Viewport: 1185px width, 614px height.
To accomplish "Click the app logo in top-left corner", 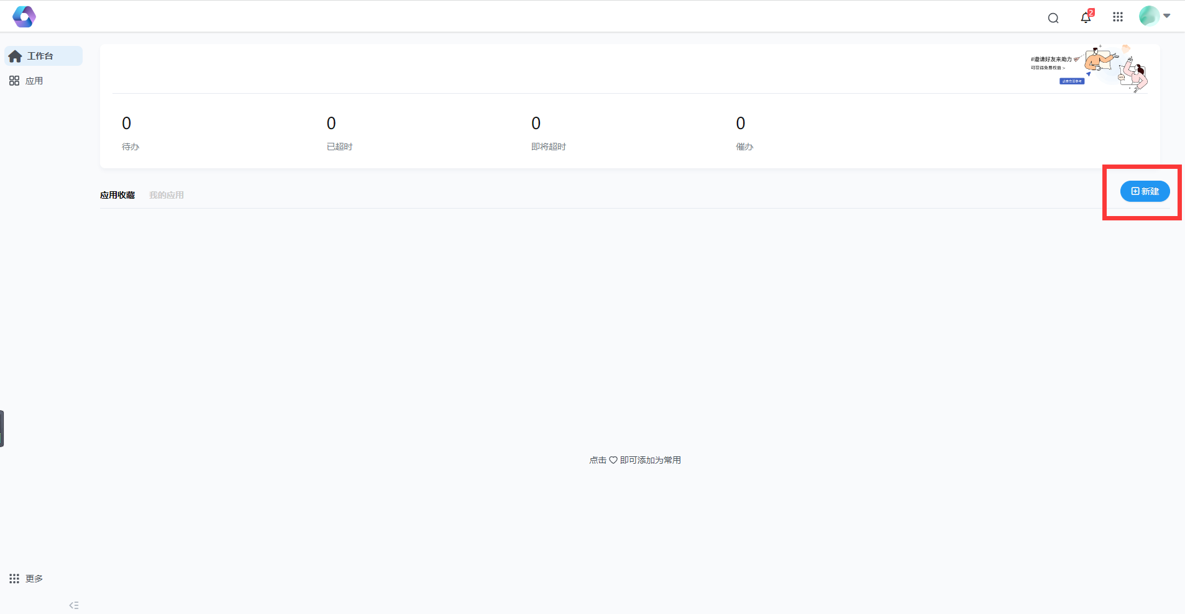I will click(24, 17).
